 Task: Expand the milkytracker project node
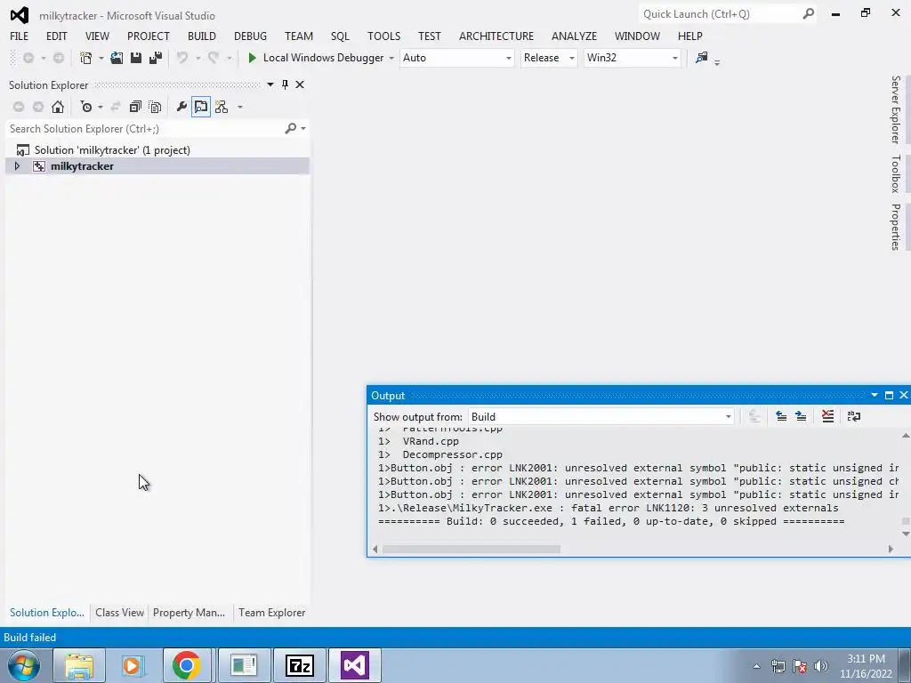[17, 166]
